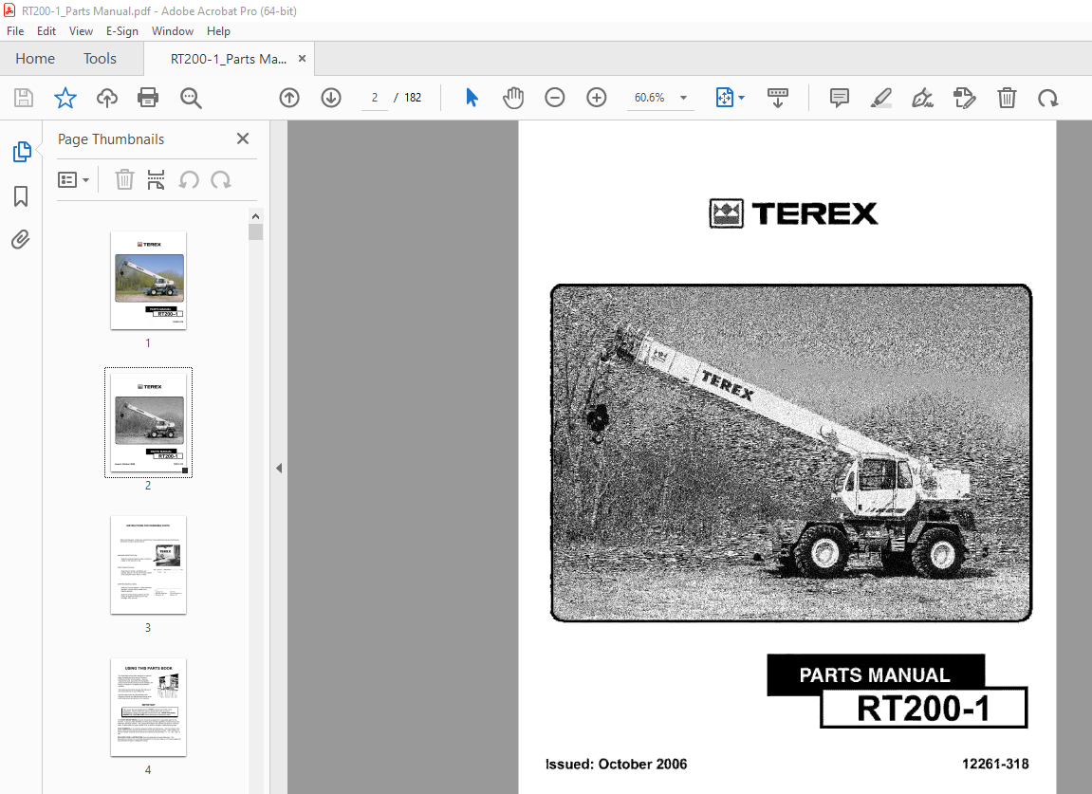This screenshot has width=1092, height=794.
Task: Click the page number input field
Action: 375,98
